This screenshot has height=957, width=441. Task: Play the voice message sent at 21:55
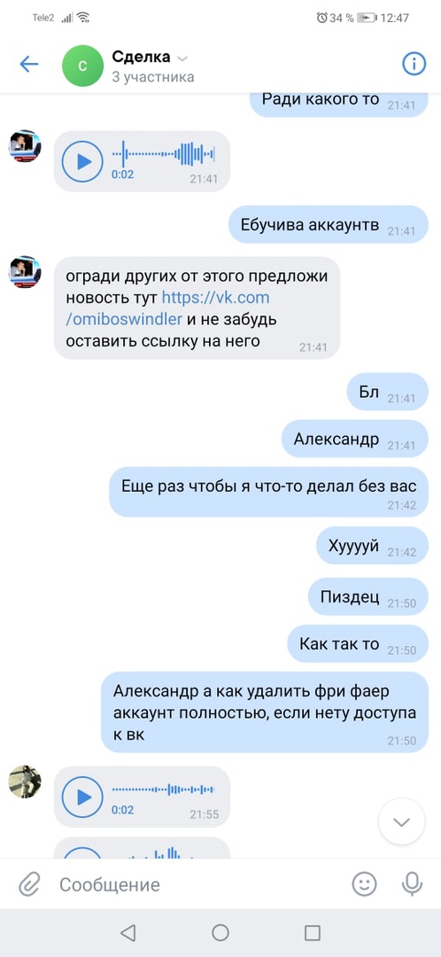tap(83, 797)
